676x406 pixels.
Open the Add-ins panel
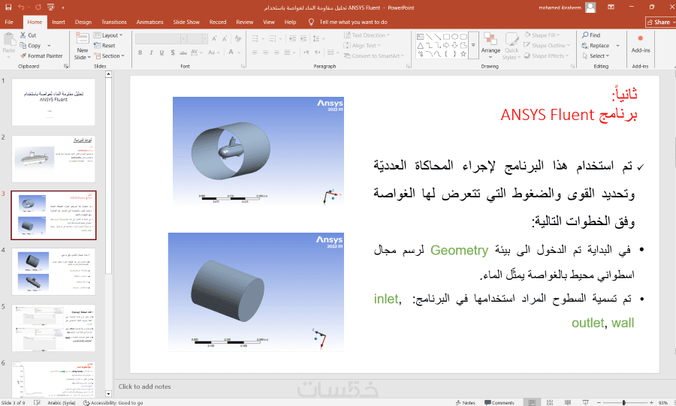pos(640,44)
